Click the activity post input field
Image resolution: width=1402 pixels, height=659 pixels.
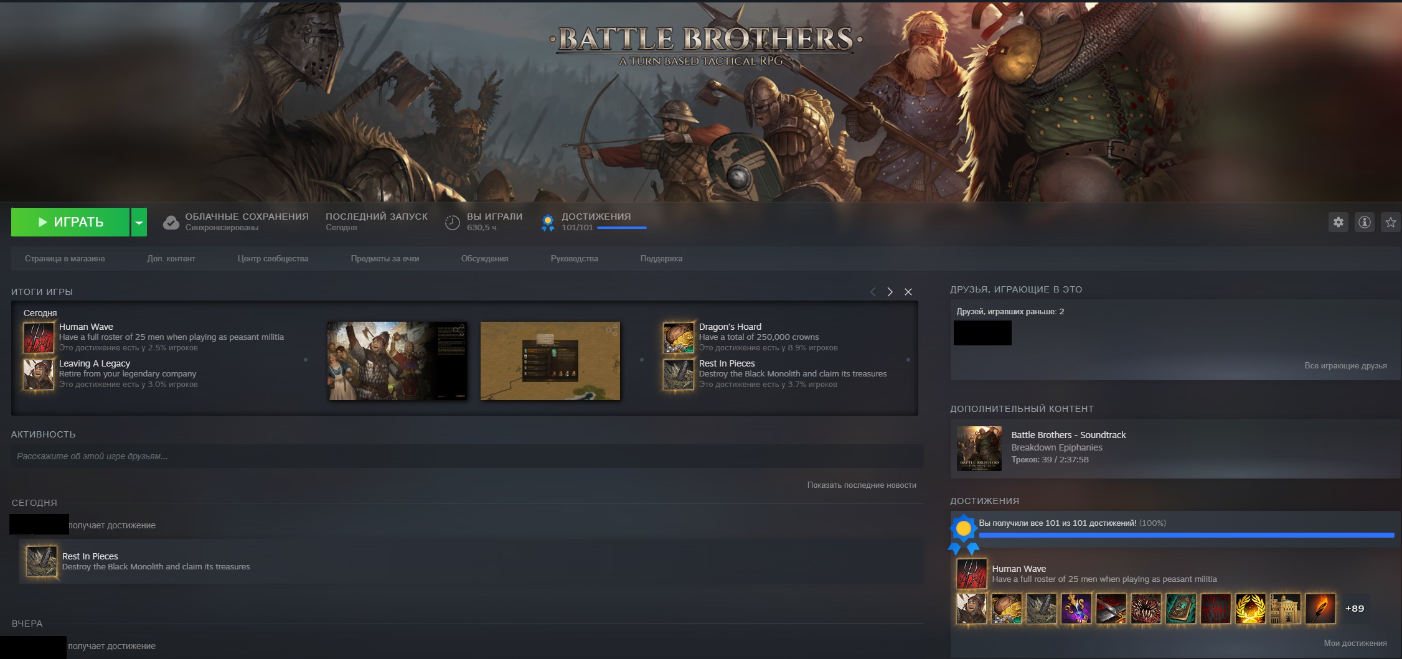point(467,456)
